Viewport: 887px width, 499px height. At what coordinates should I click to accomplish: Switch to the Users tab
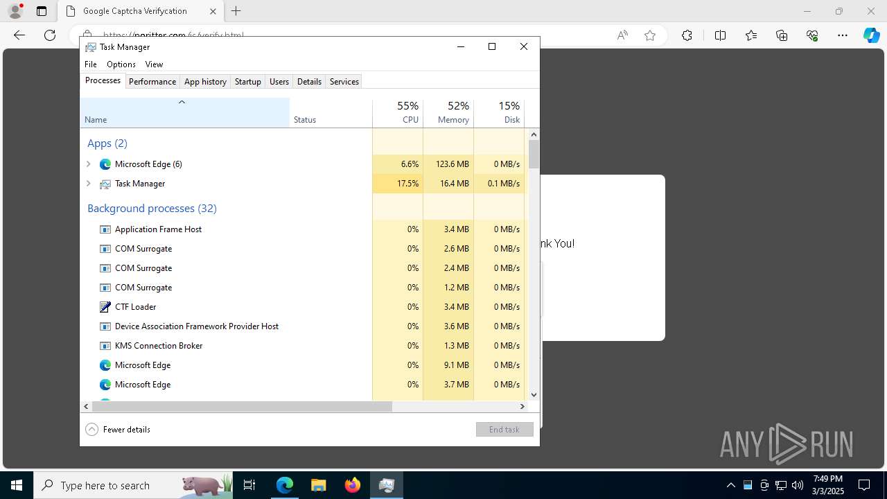(279, 82)
